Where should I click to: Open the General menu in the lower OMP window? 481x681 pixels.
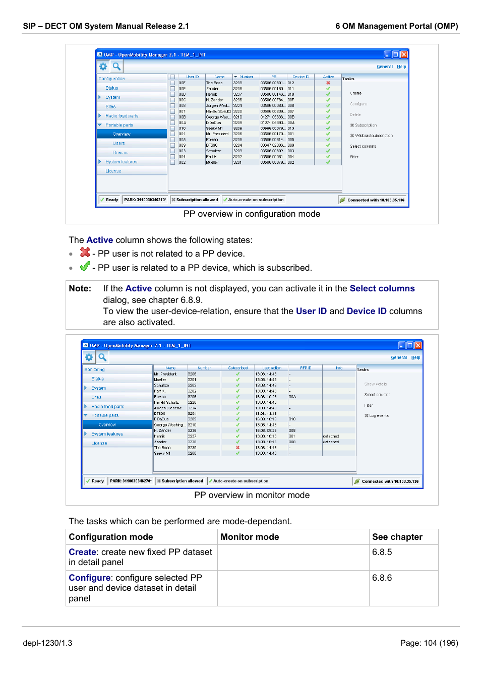[x=399, y=357]
